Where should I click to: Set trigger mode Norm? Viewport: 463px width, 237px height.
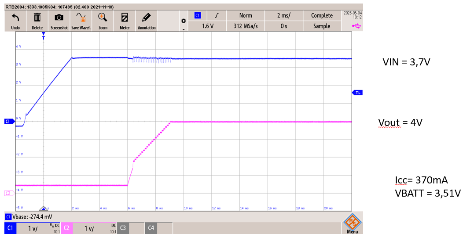coord(246,16)
